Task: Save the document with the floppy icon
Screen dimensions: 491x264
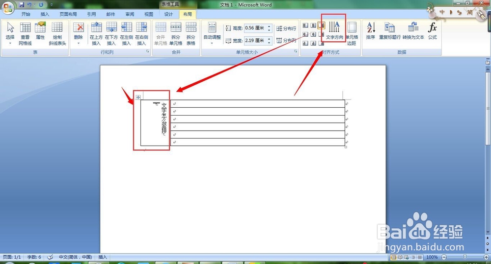Action: 22,5
